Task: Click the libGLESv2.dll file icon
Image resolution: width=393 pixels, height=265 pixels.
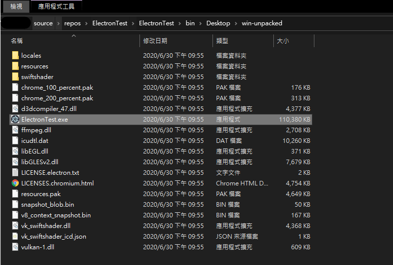Action: click(15, 162)
